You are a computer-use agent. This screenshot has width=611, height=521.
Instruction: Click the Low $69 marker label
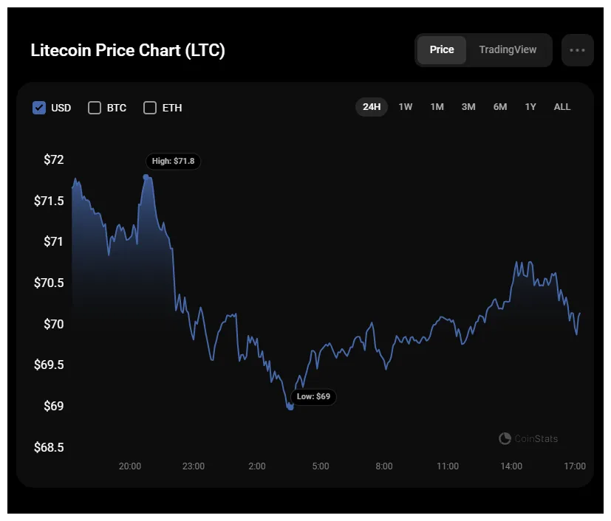tap(314, 397)
